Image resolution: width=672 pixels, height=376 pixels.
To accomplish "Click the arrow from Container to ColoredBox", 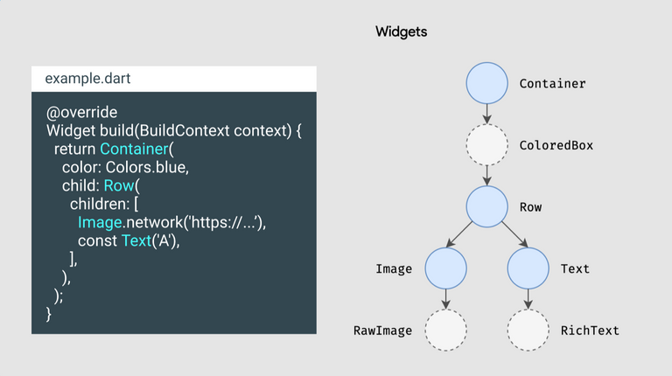I will point(486,114).
